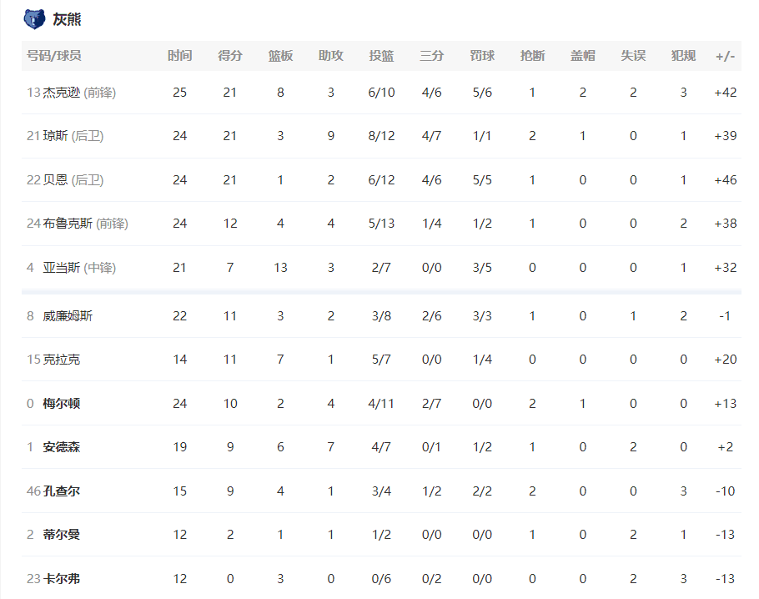
Task: Click the Grizzlies team logo icon
Action: (x=34, y=18)
